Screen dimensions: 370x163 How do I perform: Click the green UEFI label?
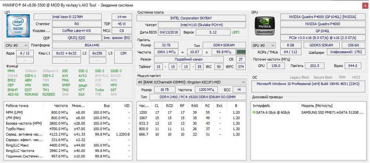235,32
